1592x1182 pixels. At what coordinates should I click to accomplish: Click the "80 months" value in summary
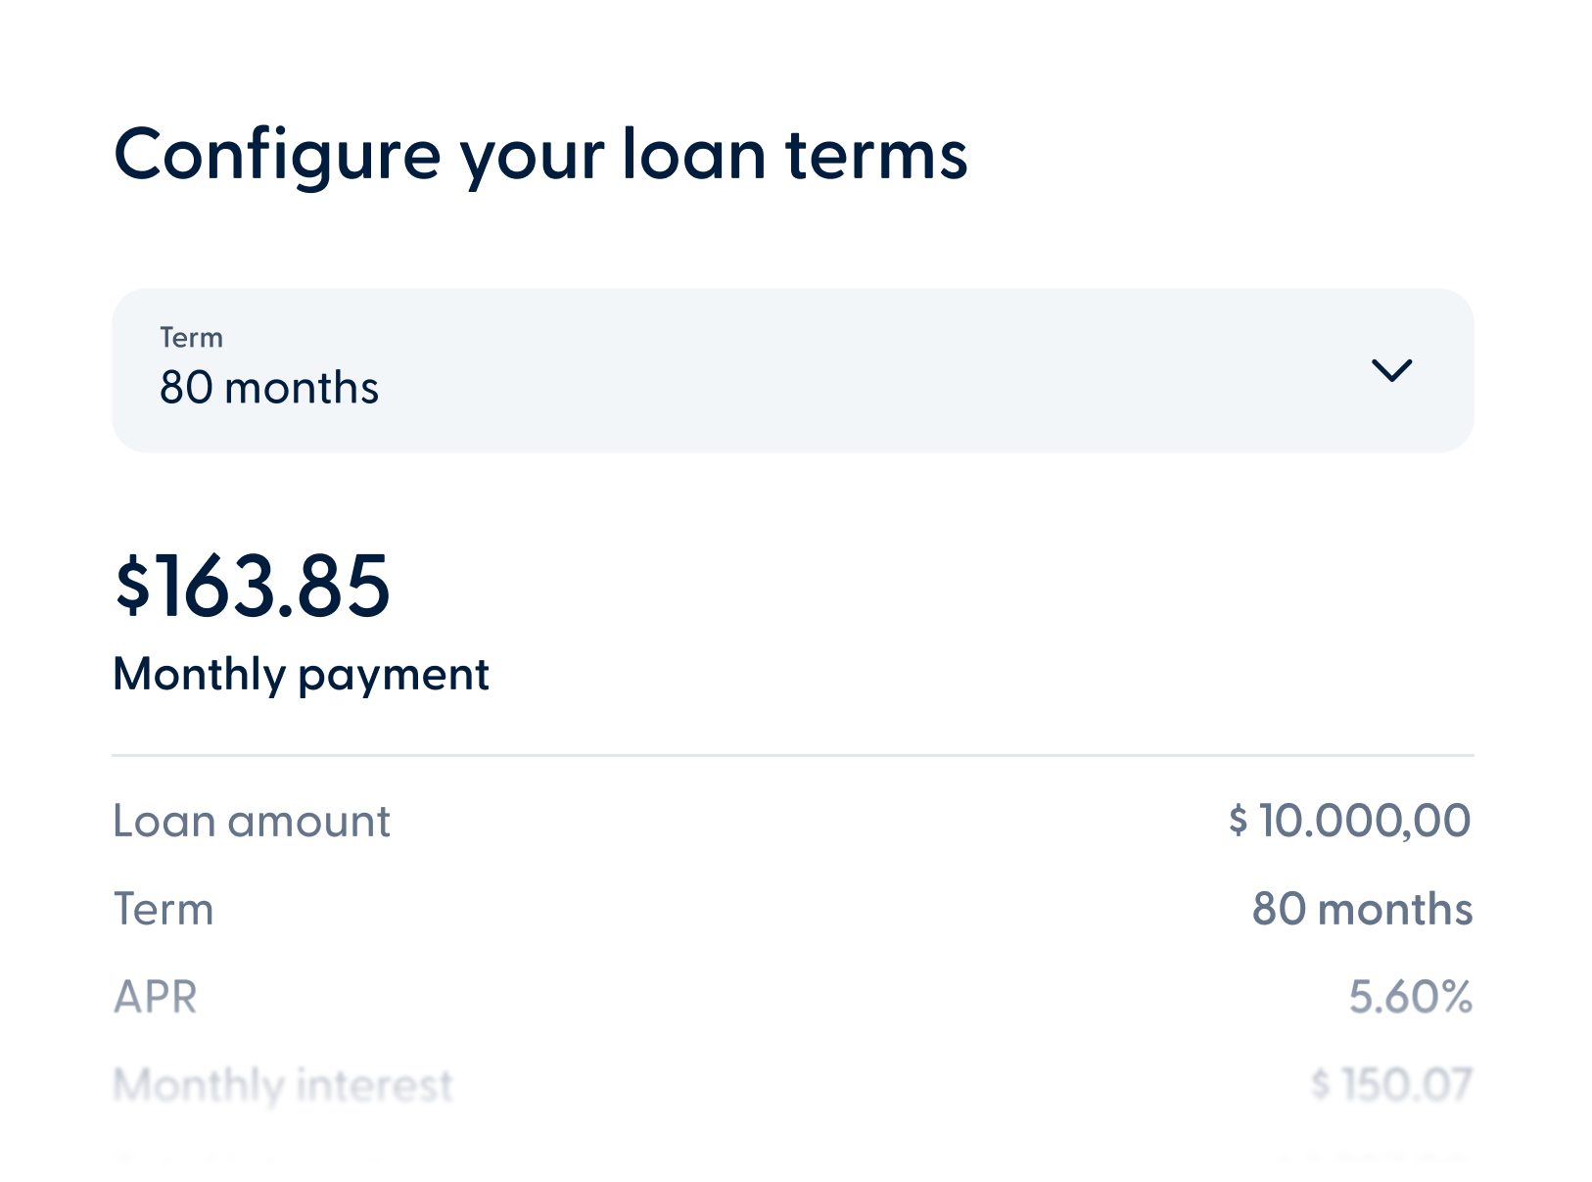[x=1362, y=909]
